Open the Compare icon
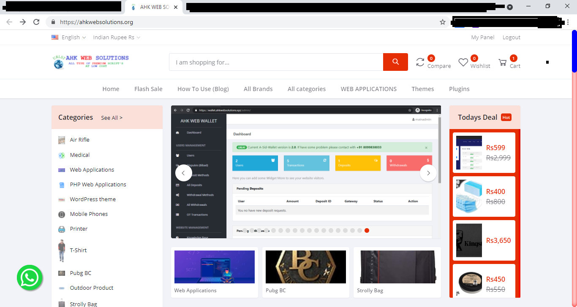 click(x=420, y=62)
